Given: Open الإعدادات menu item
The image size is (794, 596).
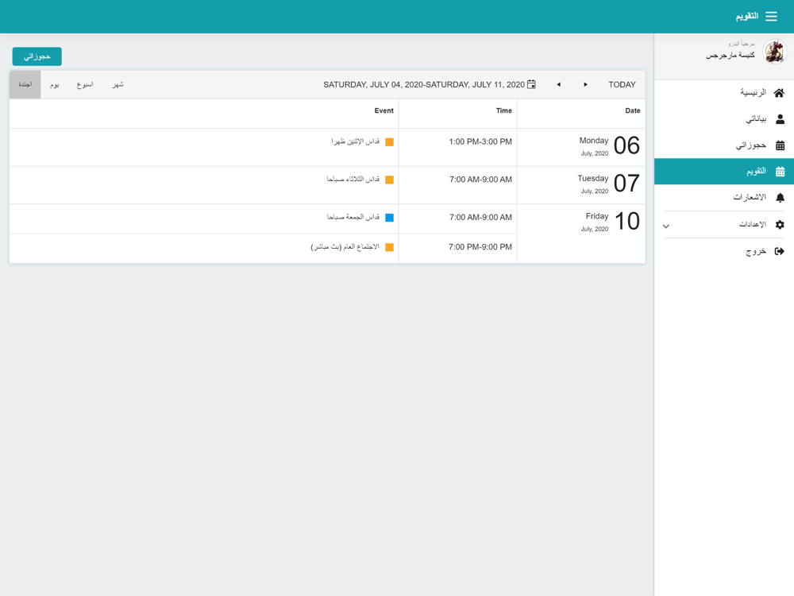Looking at the screenshot, I should [x=724, y=225].
